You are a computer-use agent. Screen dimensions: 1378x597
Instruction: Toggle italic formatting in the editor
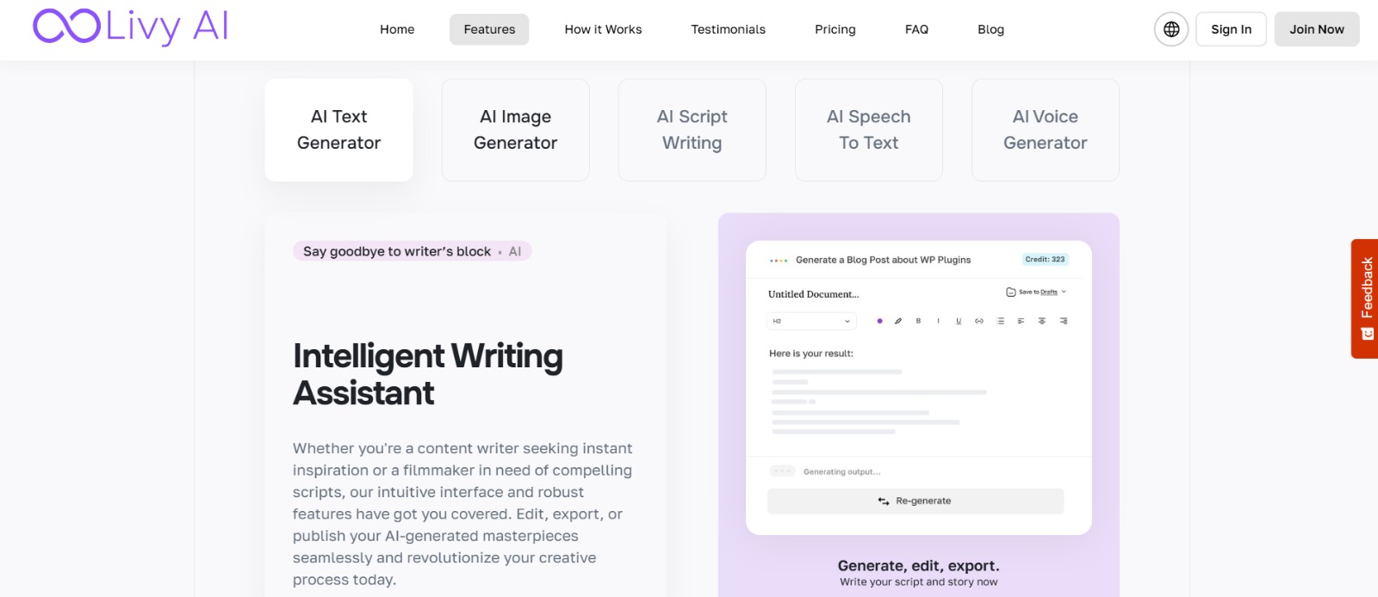point(938,321)
